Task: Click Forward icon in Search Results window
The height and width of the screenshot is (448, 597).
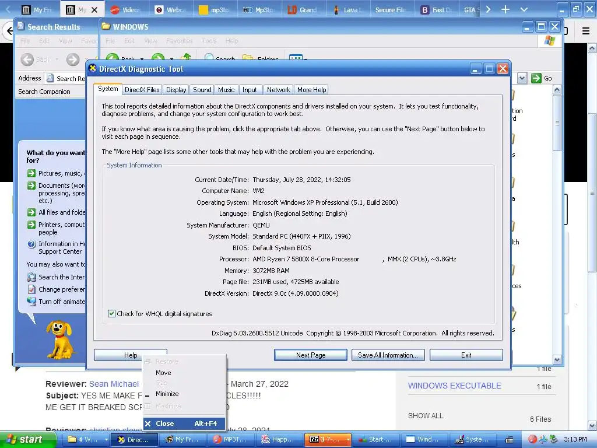Action: tap(73, 60)
